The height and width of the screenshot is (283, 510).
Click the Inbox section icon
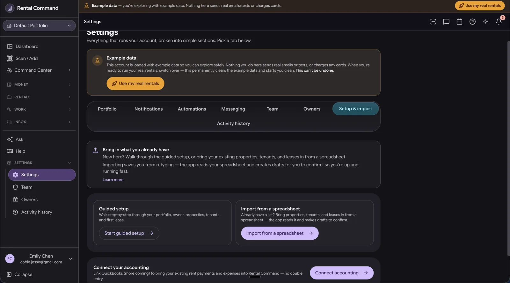coord(9,122)
